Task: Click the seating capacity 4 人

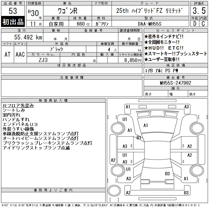Action: (112, 50)
